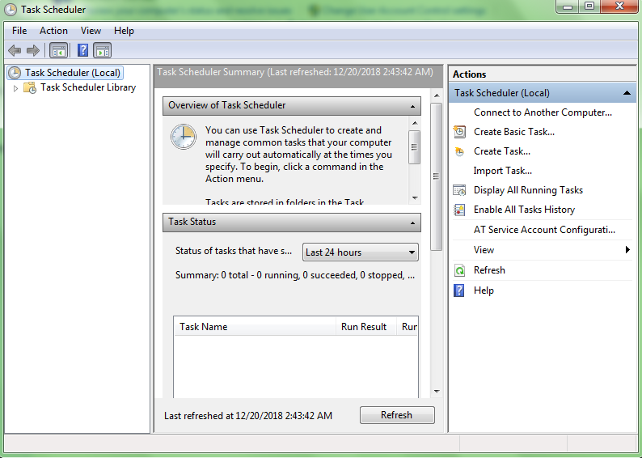The image size is (642, 458).
Task: Click the summary pane vertical scrollbar thumb
Action: (x=437, y=176)
